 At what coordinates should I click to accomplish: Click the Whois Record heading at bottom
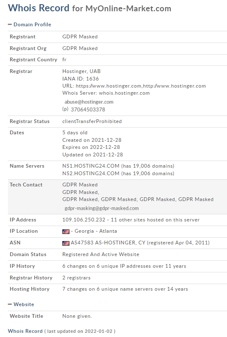[25, 331]
